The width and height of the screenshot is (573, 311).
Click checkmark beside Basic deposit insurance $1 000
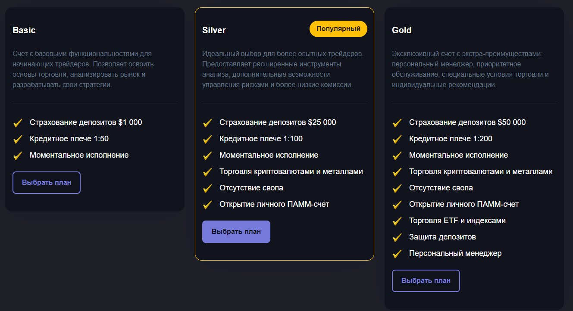[18, 123]
